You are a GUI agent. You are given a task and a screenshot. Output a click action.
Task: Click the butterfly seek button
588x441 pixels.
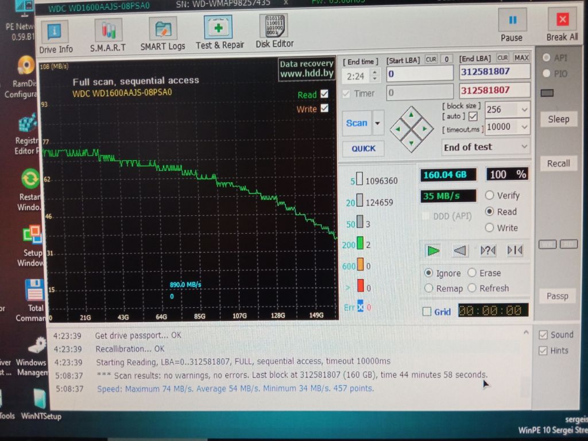click(x=515, y=250)
